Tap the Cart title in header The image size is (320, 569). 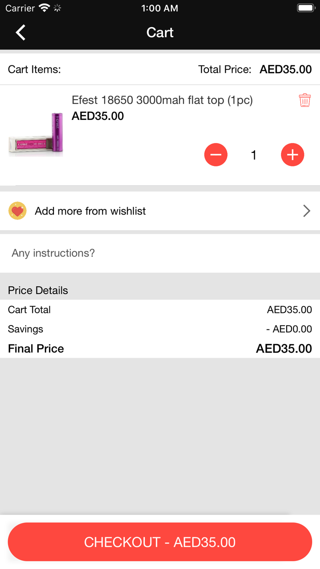click(160, 32)
